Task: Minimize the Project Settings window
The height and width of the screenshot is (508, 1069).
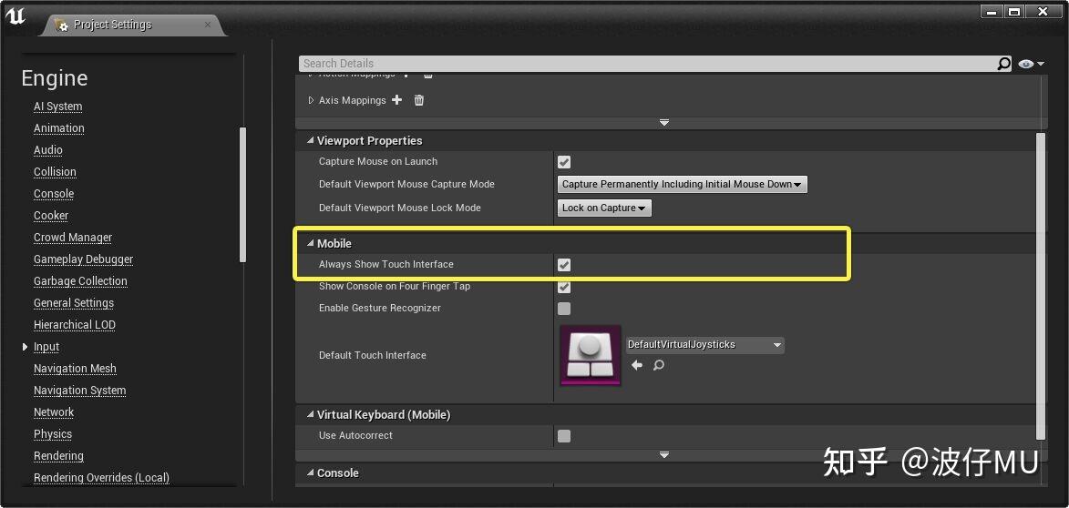Action: pos(992,12)
